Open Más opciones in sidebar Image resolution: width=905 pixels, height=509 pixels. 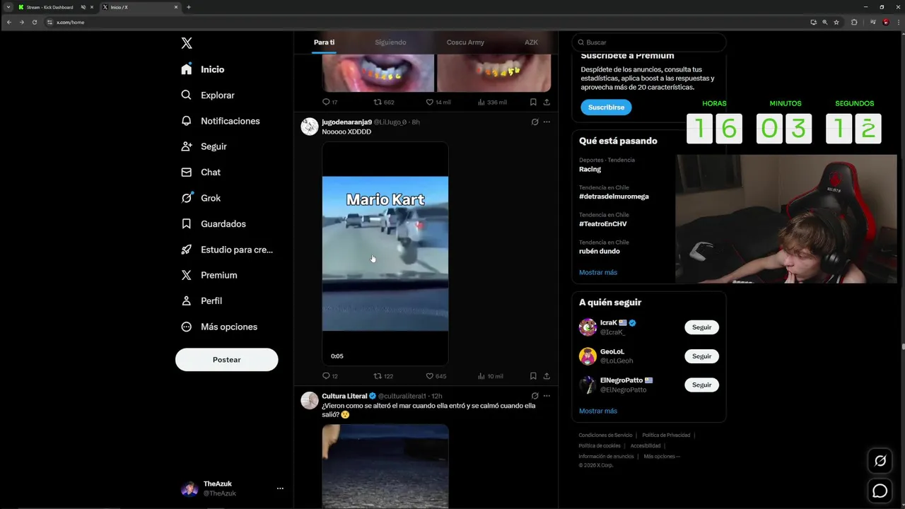(219, 327)
